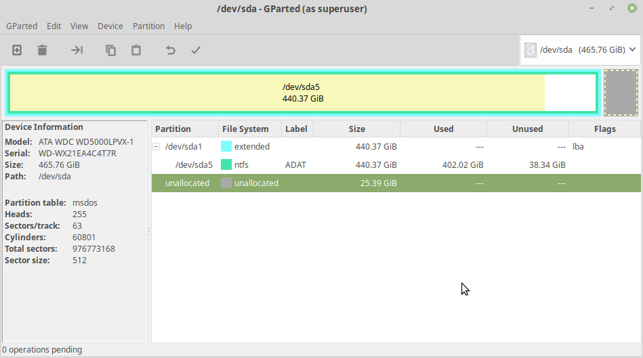Open the Edit menu

point(54,26)
